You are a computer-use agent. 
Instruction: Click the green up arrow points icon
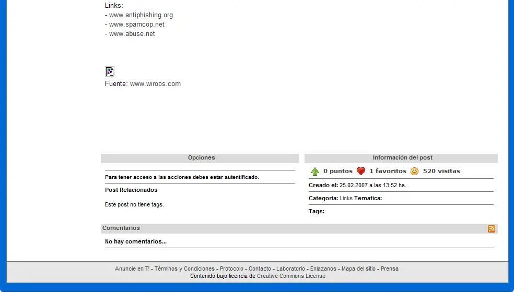(314, 172)
